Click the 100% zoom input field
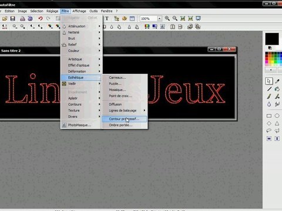Viewport: 282px width, 211px height. point(149,19)
